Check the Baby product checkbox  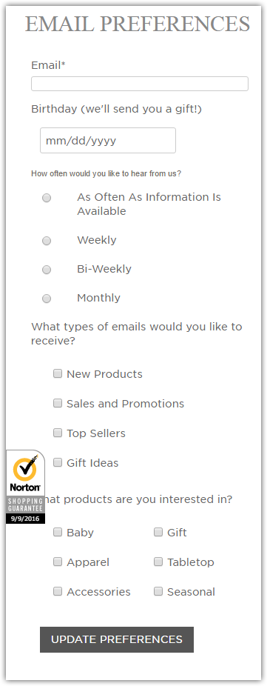click(x=58, y=532)
